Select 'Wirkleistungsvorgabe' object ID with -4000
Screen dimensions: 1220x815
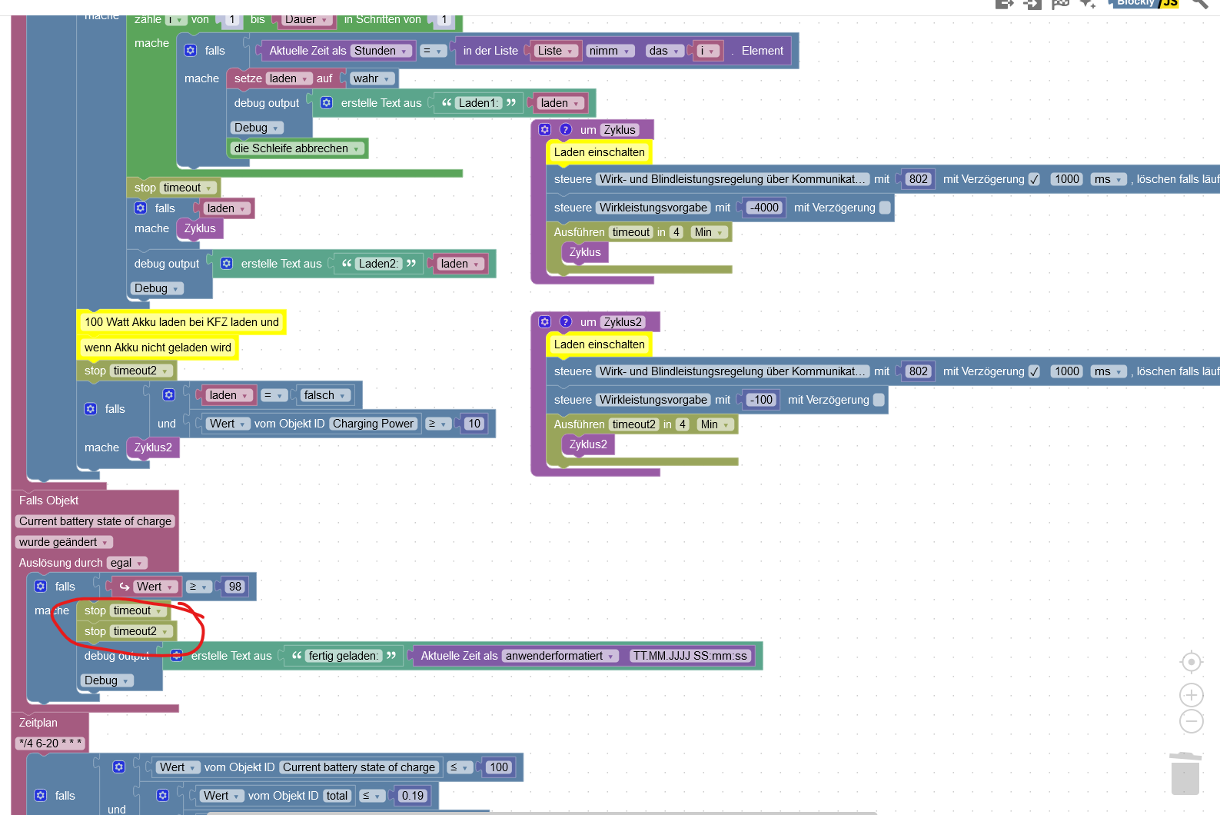[653, 208]
